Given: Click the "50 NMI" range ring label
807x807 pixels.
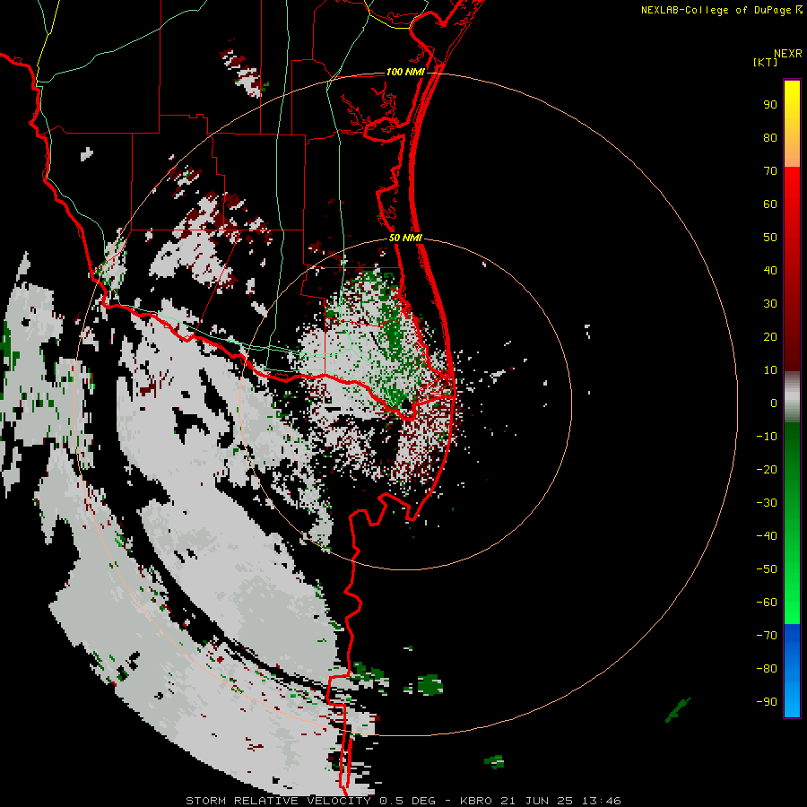Looking at the screenshot, I should click(405, 238).
